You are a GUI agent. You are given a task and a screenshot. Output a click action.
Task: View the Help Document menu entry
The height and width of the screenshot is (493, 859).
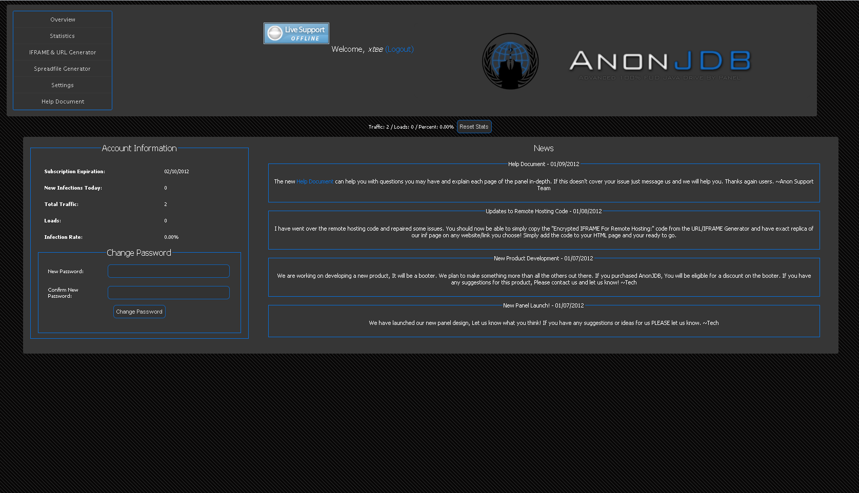click(x=63, y=101)
